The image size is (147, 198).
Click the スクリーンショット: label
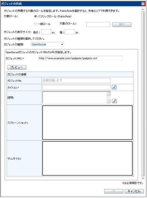click(x=18, y=123)
